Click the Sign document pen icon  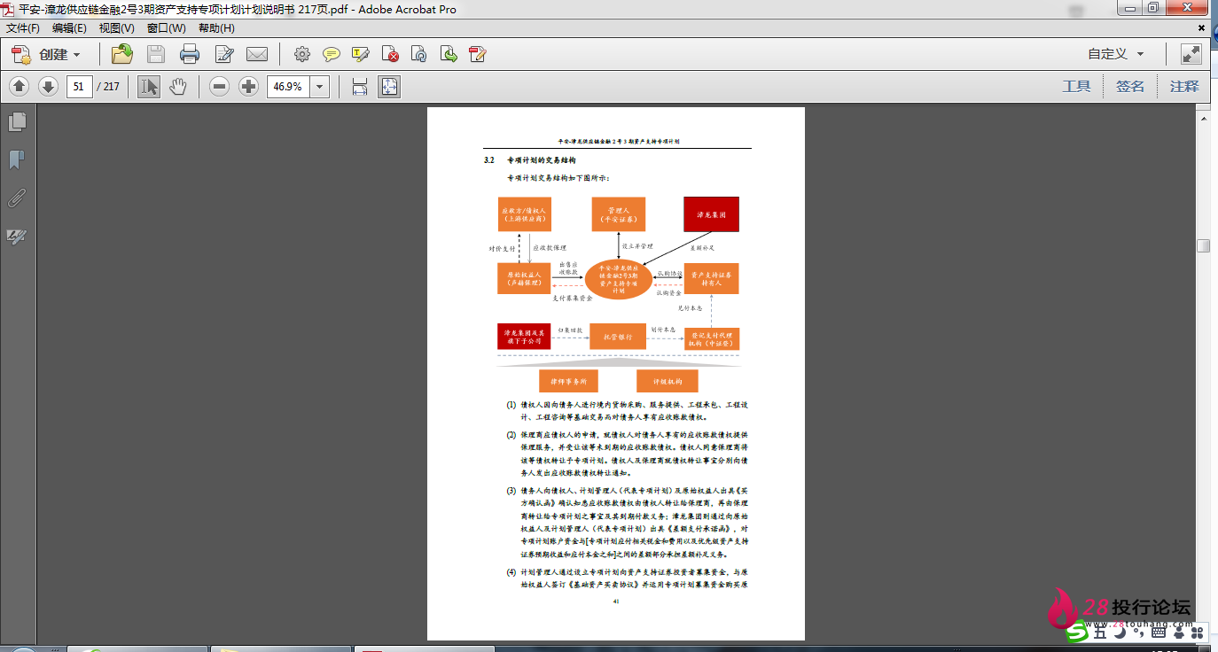tap(478, 55)
